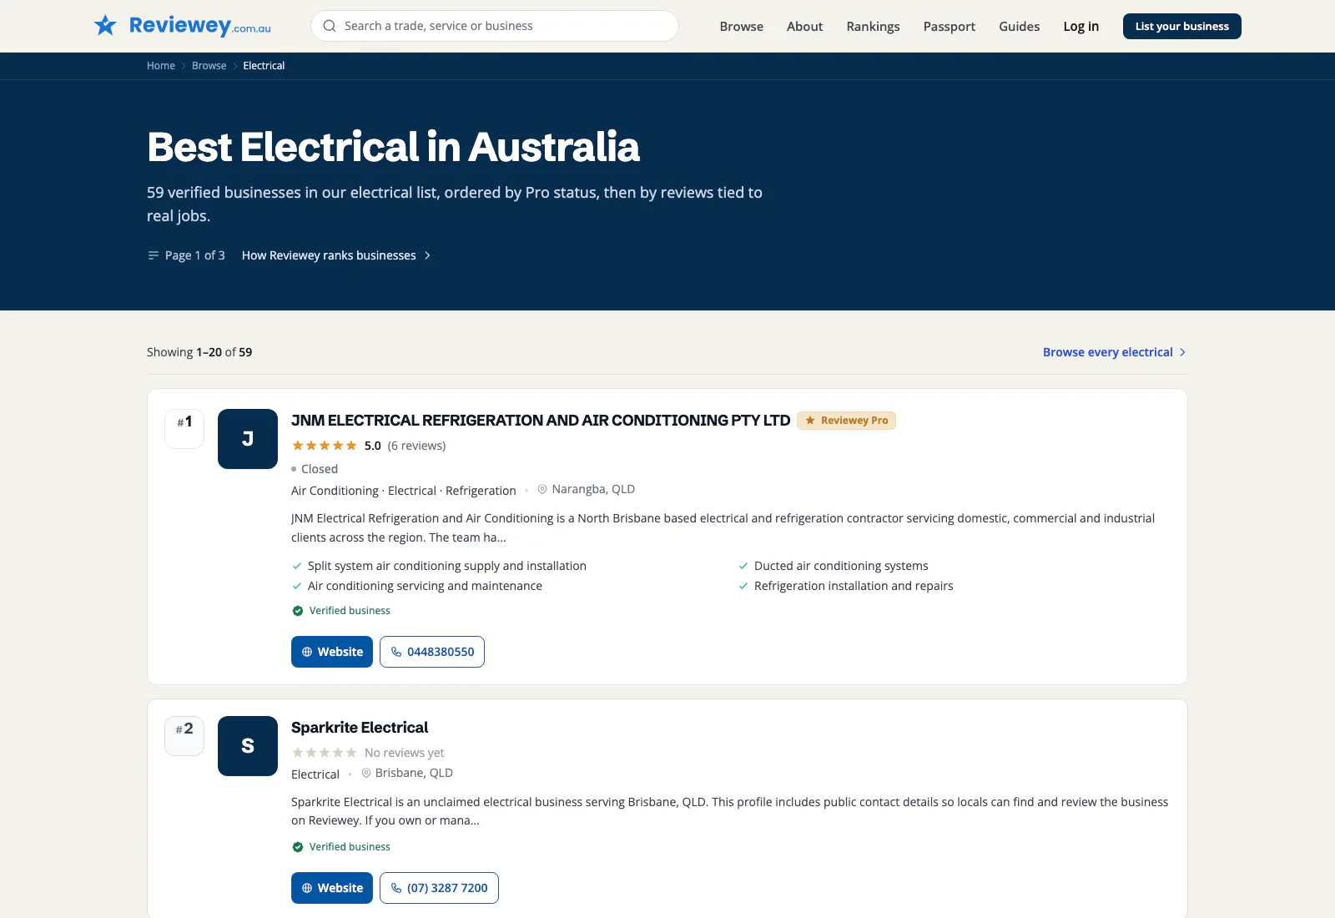This screenshot has width=1335, height=918.
Task: Go to Home breadcrumb
Action: 161,66
